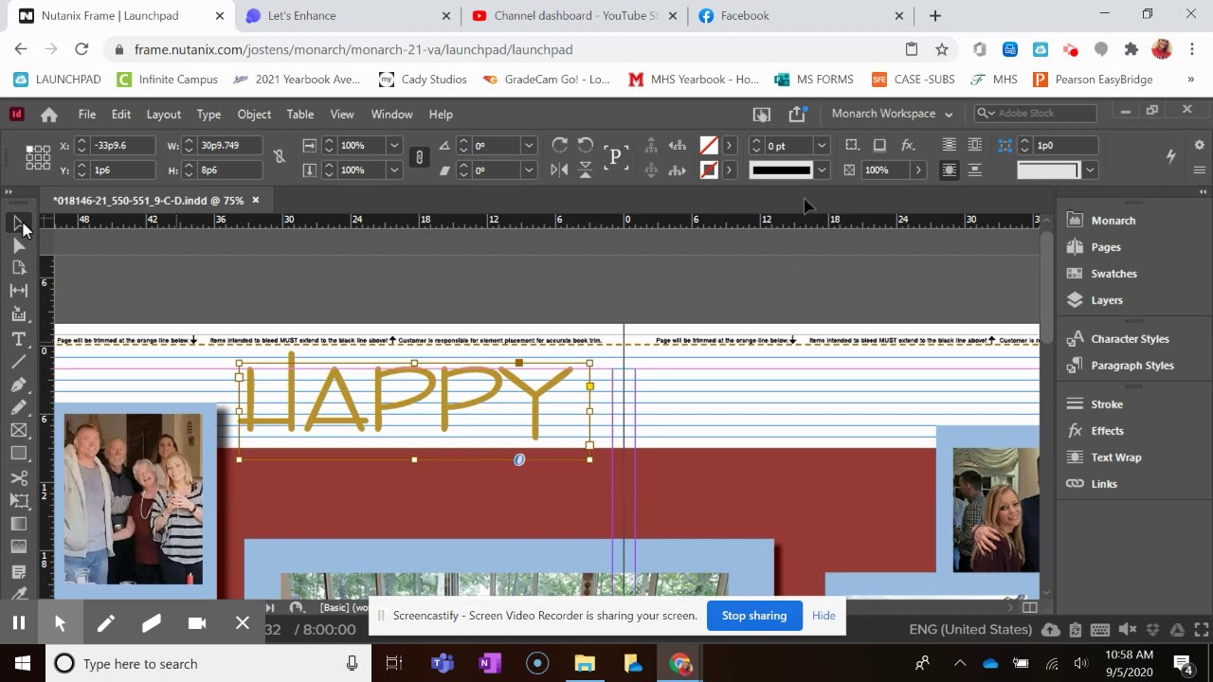Toggle wrap around bounding box
The height and width of the screenshot is (682, 1213).
[x=975, y=145]
